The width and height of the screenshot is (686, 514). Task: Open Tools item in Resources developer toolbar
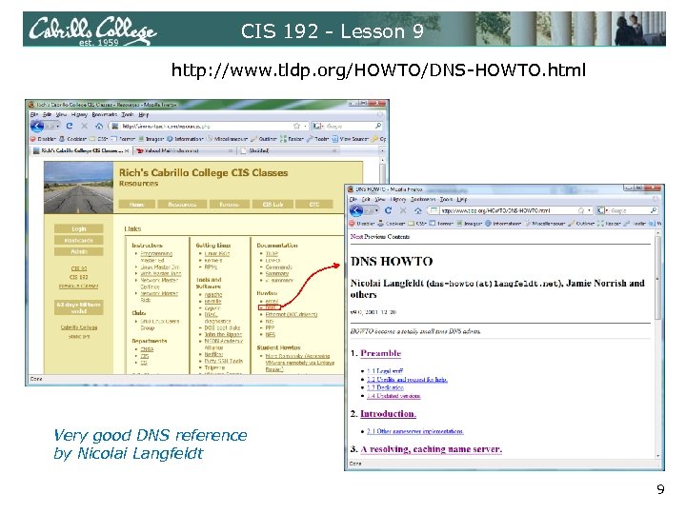tap(318, 139)
